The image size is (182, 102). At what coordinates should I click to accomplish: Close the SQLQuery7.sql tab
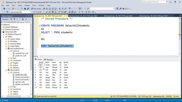tap(67, 16)
